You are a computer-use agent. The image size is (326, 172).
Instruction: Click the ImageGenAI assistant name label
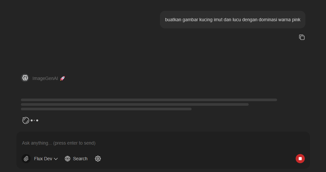pyautogui.click(x=45, y=78)
